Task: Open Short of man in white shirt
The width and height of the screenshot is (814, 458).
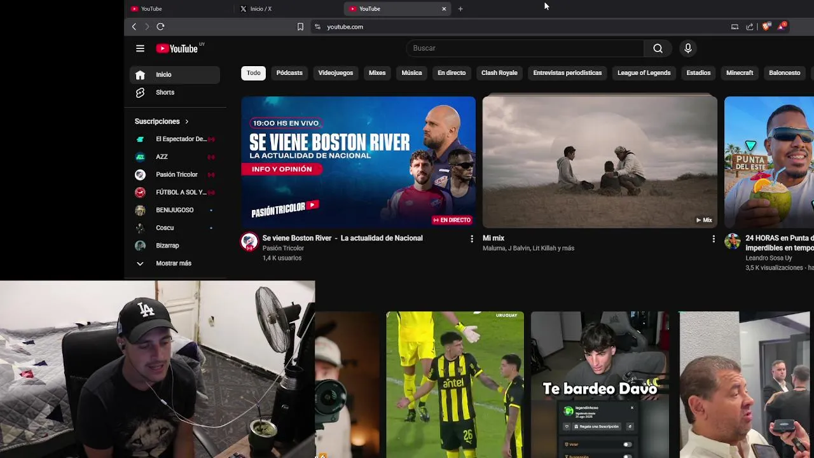Action: 745,385
